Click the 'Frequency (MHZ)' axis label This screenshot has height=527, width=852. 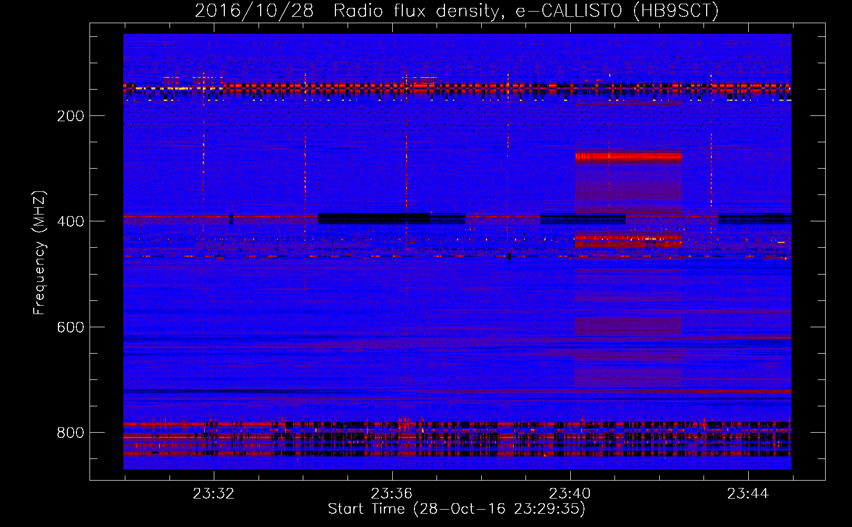pos(39,253)
